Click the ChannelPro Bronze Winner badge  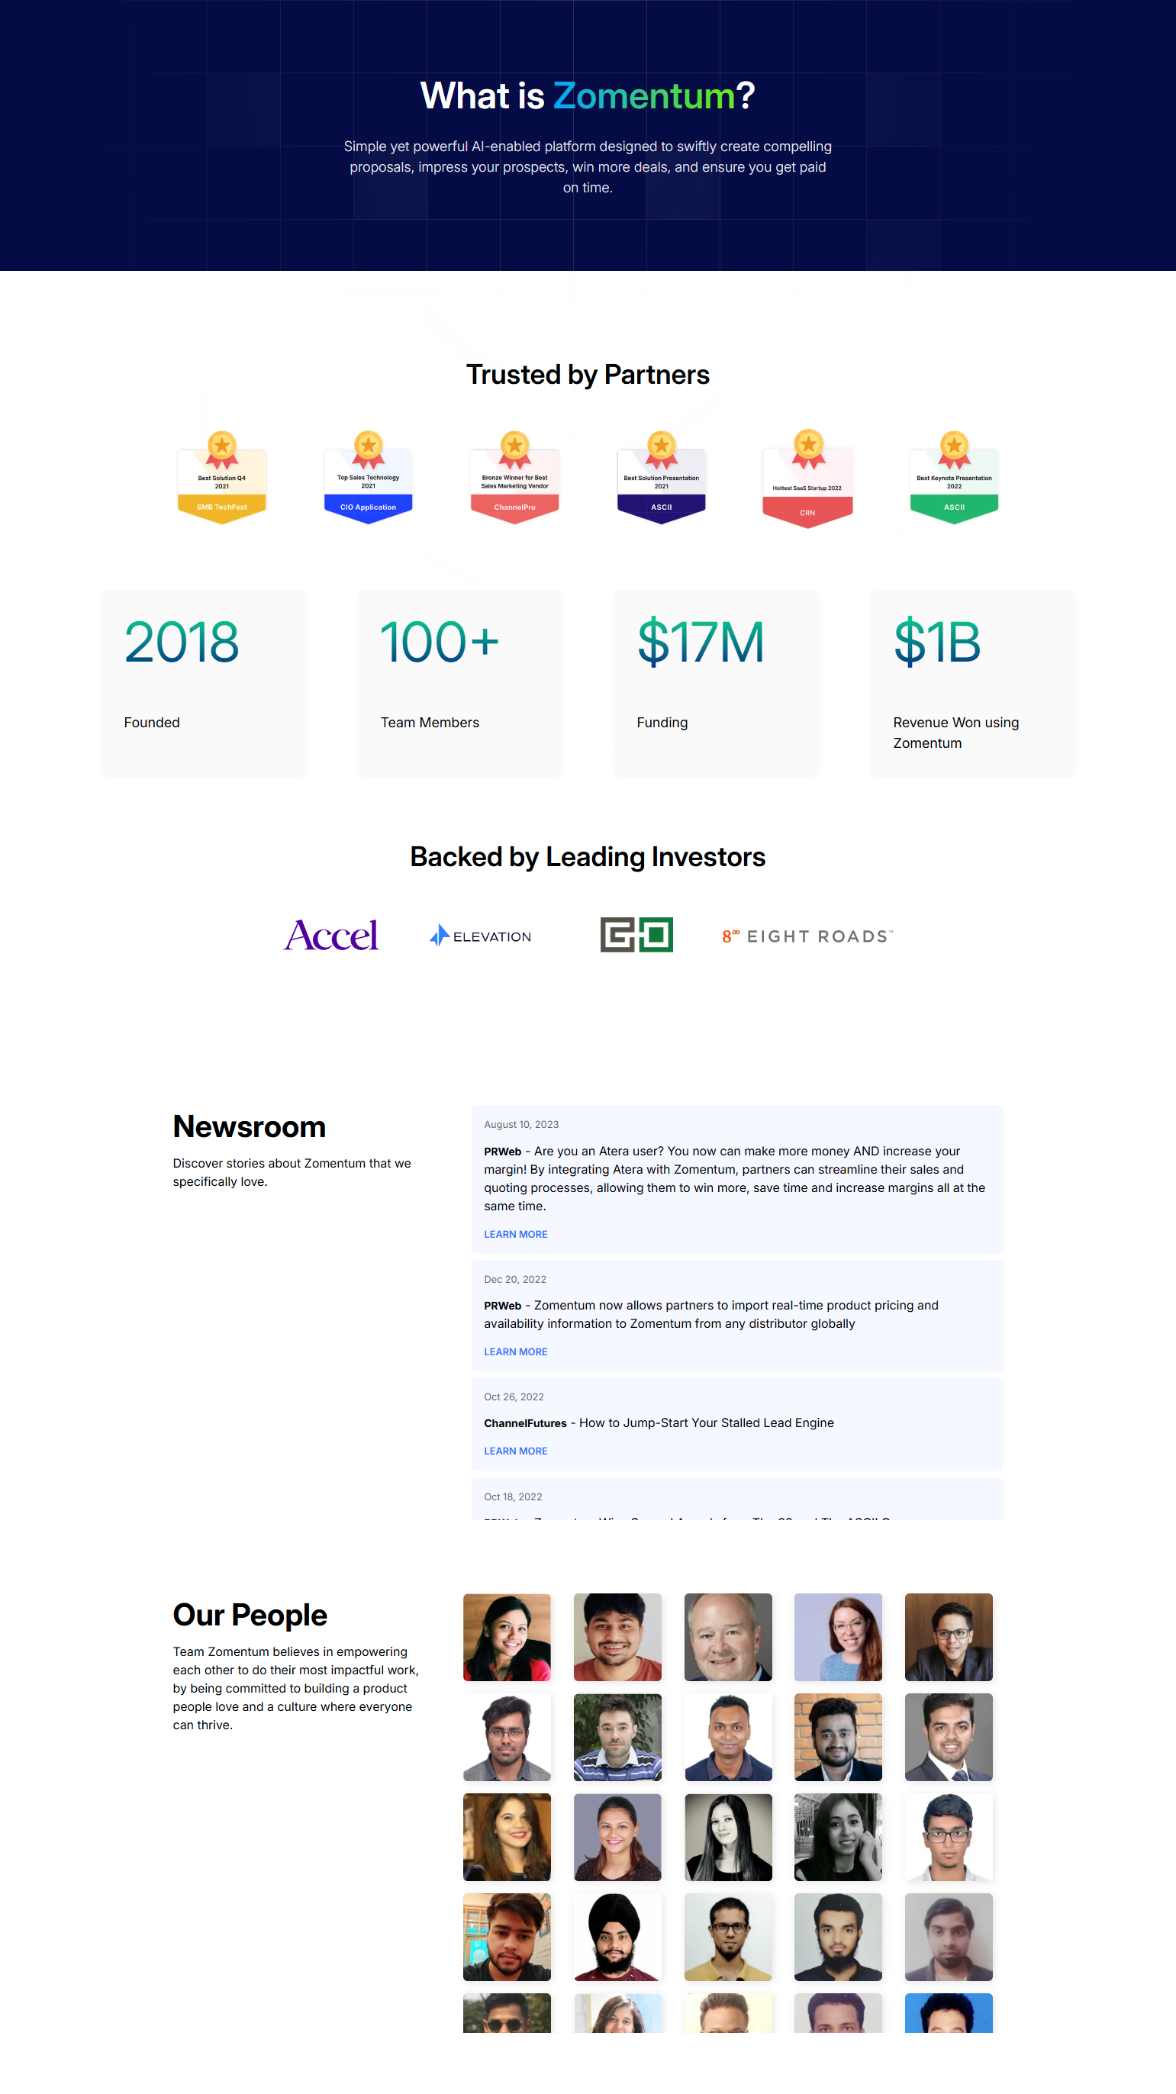point(514,479)
